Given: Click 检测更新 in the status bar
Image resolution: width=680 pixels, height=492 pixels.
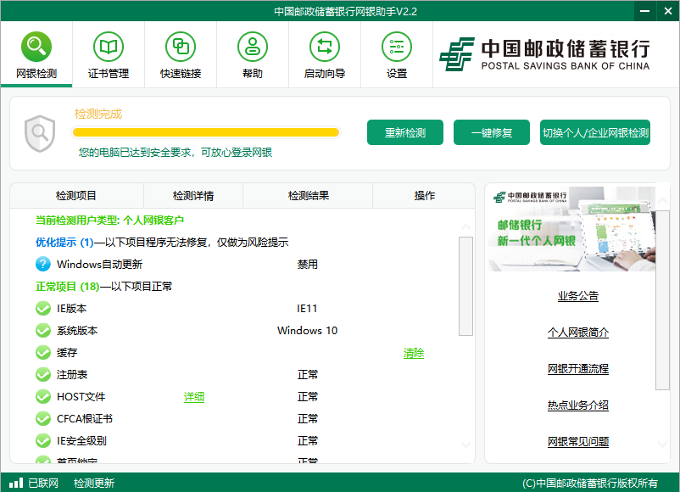Looking at the screenshot, I should pyautogui.click(x=94, y=483).
